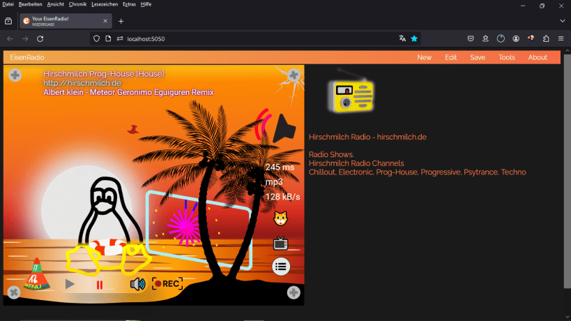Open the playlist list icon
Screen dimensions: 571x321
[x=281, y=267]
